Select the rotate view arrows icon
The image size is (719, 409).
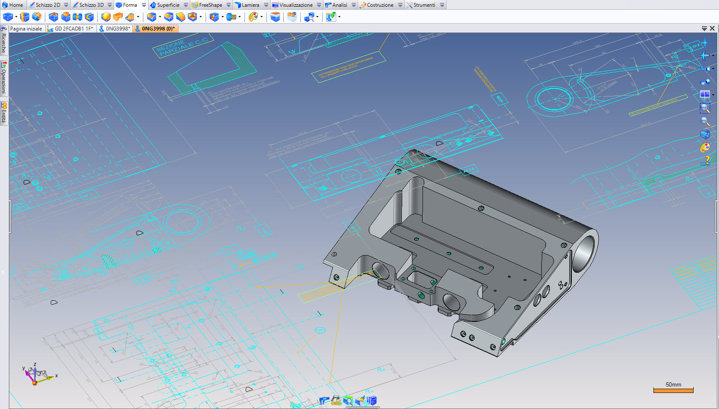(705, 55)
